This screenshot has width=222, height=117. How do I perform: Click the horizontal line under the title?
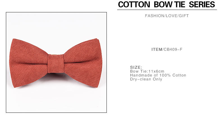click(167, 10)
